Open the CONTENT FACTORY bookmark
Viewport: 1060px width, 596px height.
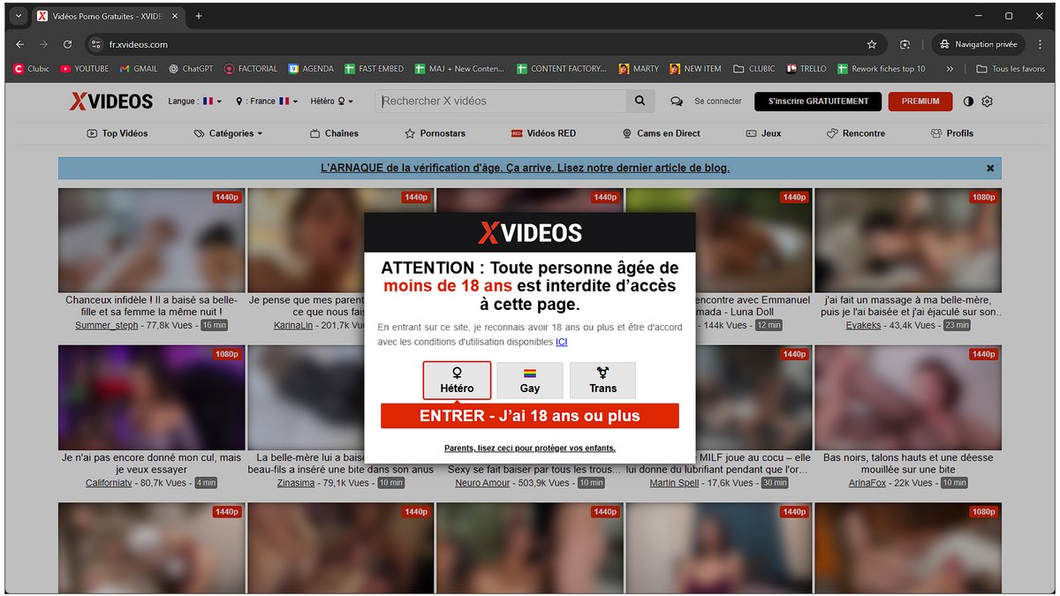click(x=562, y=69)
